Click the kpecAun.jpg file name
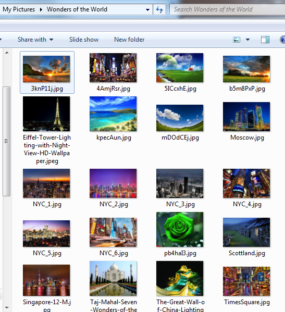Viewport: 285px width, 312px height. 114,138
